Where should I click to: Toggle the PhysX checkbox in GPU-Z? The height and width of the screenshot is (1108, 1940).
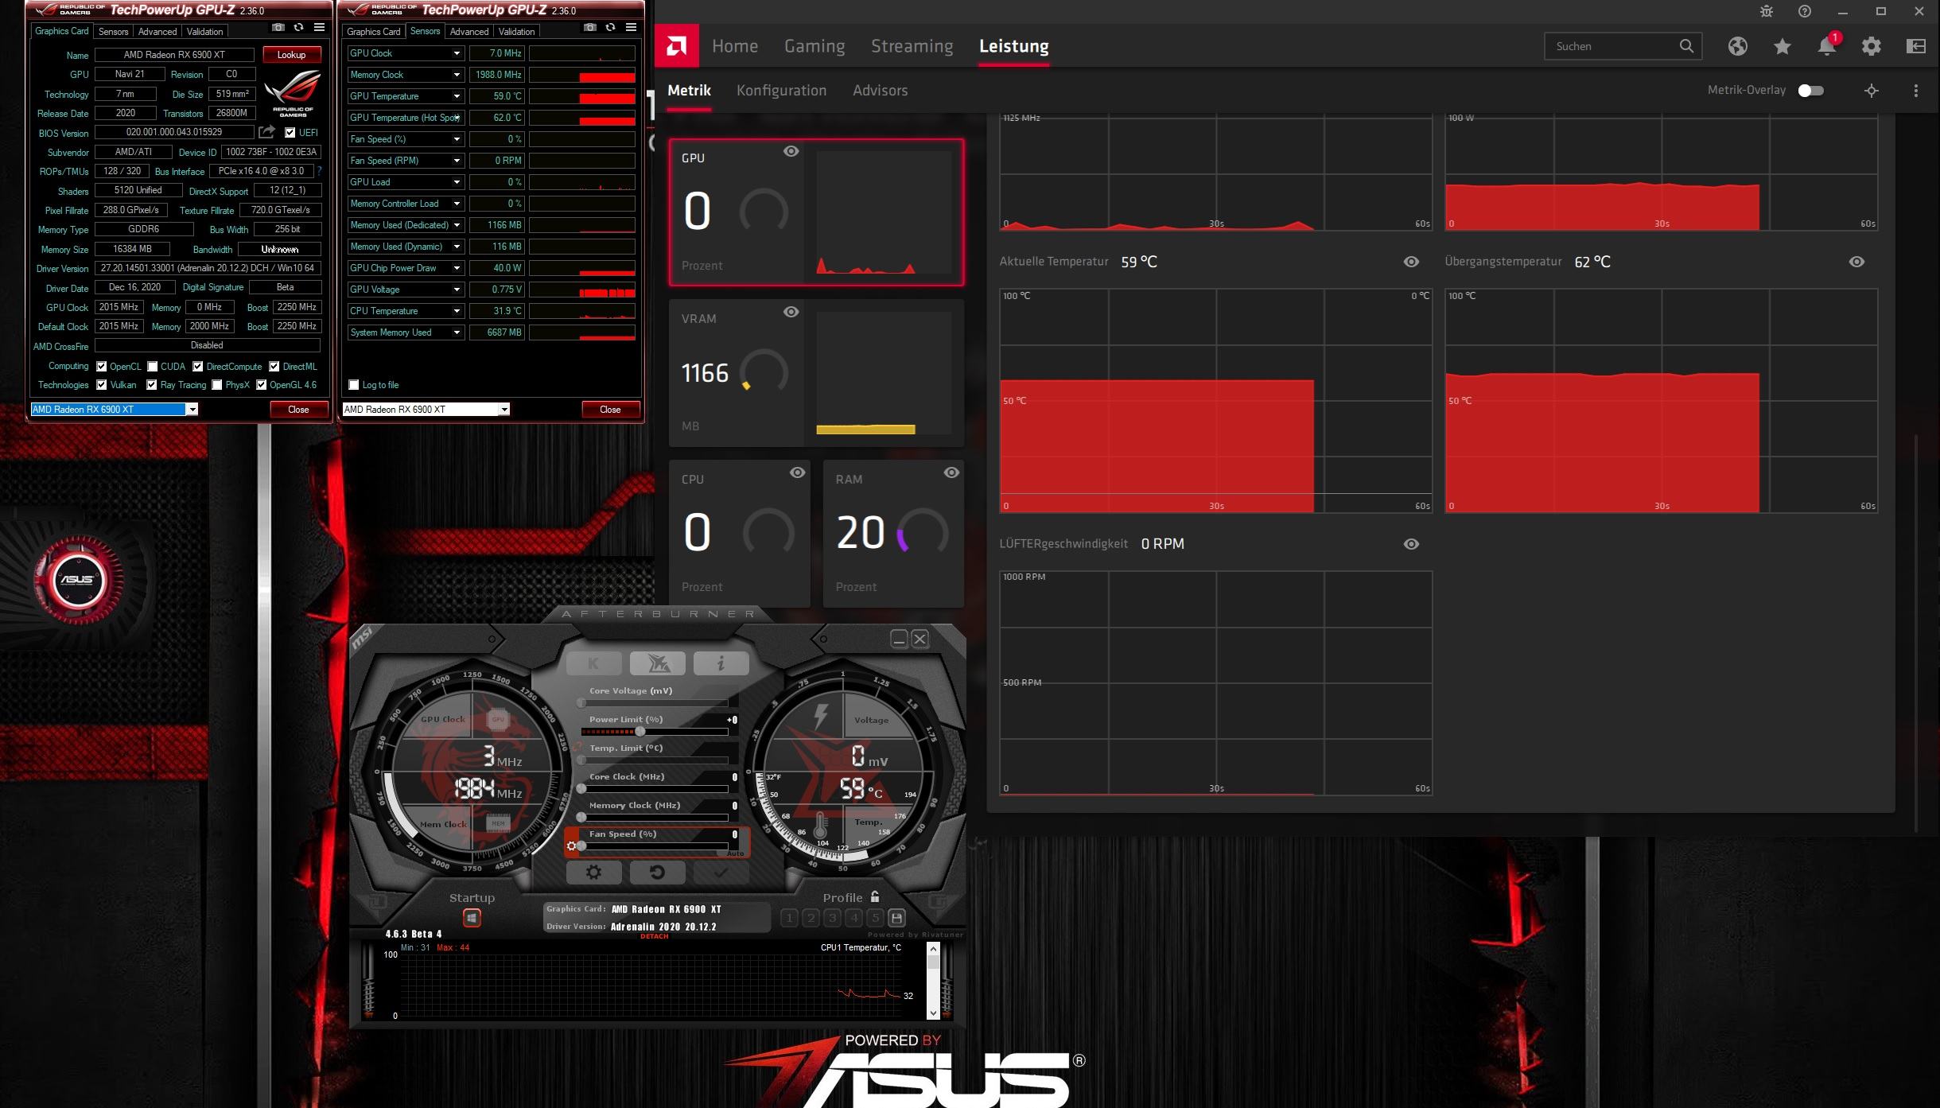coord(216,385)
